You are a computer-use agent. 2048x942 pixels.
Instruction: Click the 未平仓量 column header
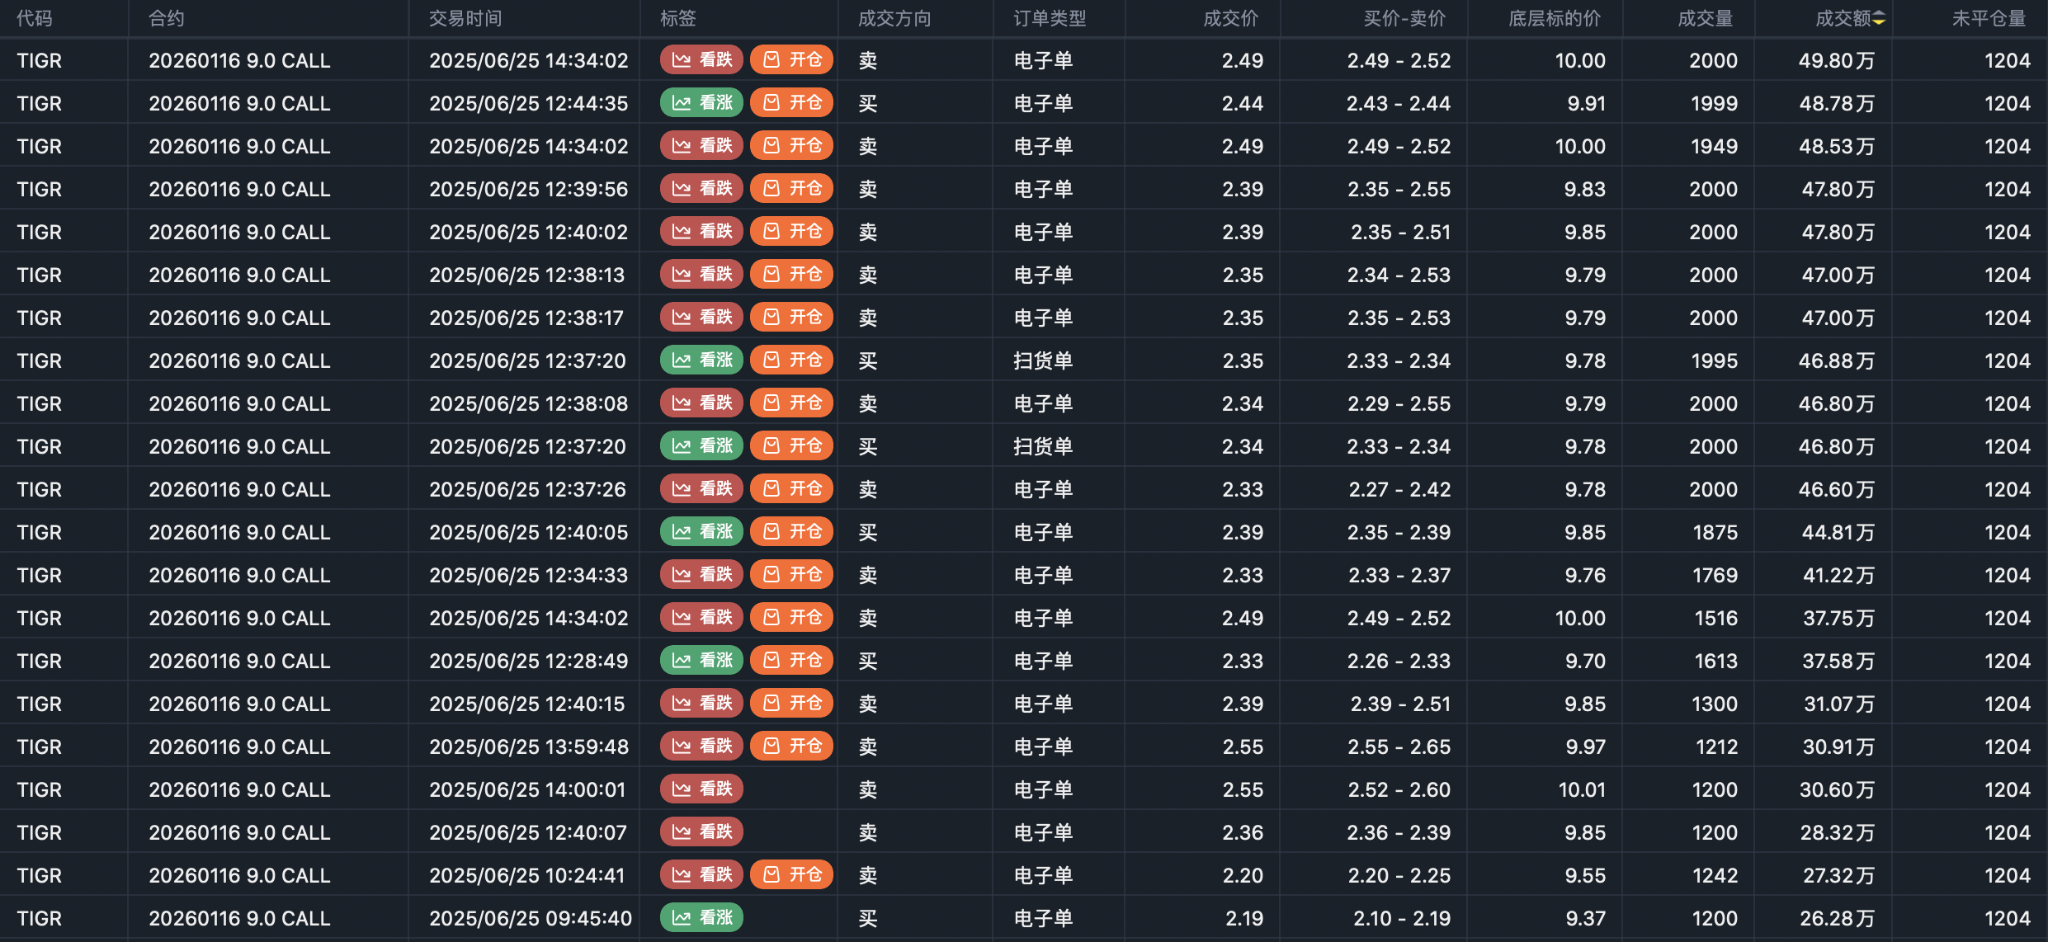pyautogui.click(x=1989, y=18)
